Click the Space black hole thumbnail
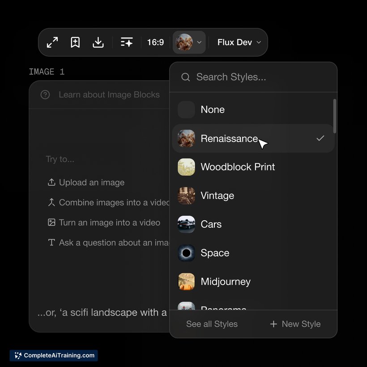This screenshot has height=367, width=367. coord(186,253)
